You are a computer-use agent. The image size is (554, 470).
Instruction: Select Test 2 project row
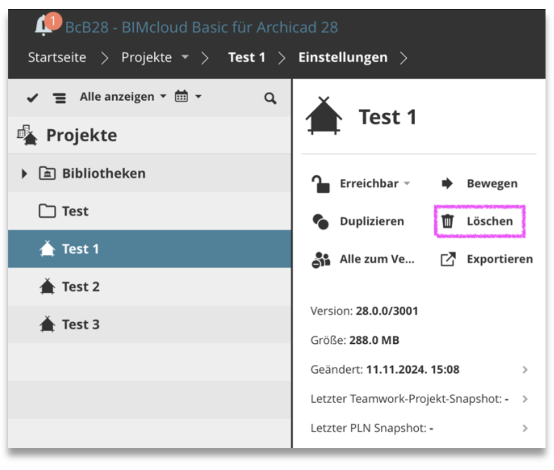point(149,287)
